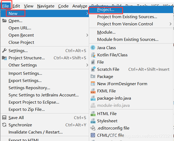This screenshot has width=174, height=141.
Task: Click the Save All floppy disk icon
Action: click(4, 118)
